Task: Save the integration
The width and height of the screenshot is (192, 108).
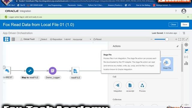Action: (x=185, y=25)
